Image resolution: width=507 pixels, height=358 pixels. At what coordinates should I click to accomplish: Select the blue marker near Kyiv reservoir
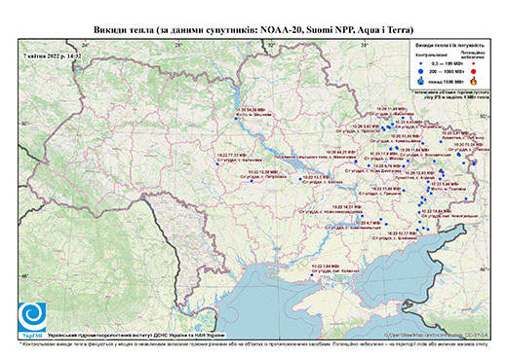point(236,119)
